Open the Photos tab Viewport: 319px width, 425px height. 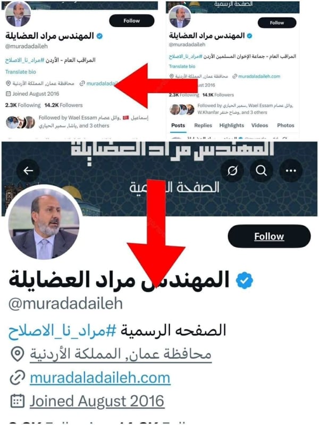tap(286, 125)
